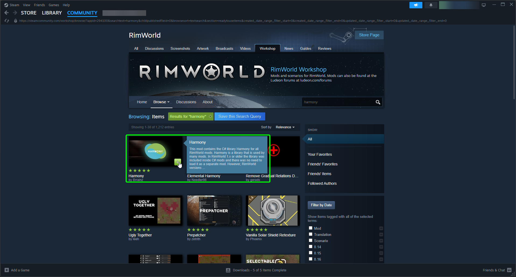The image size is (516, 277).
Task: Subscribe to Harmony via green plus icon
Action: tap(177, 162)
